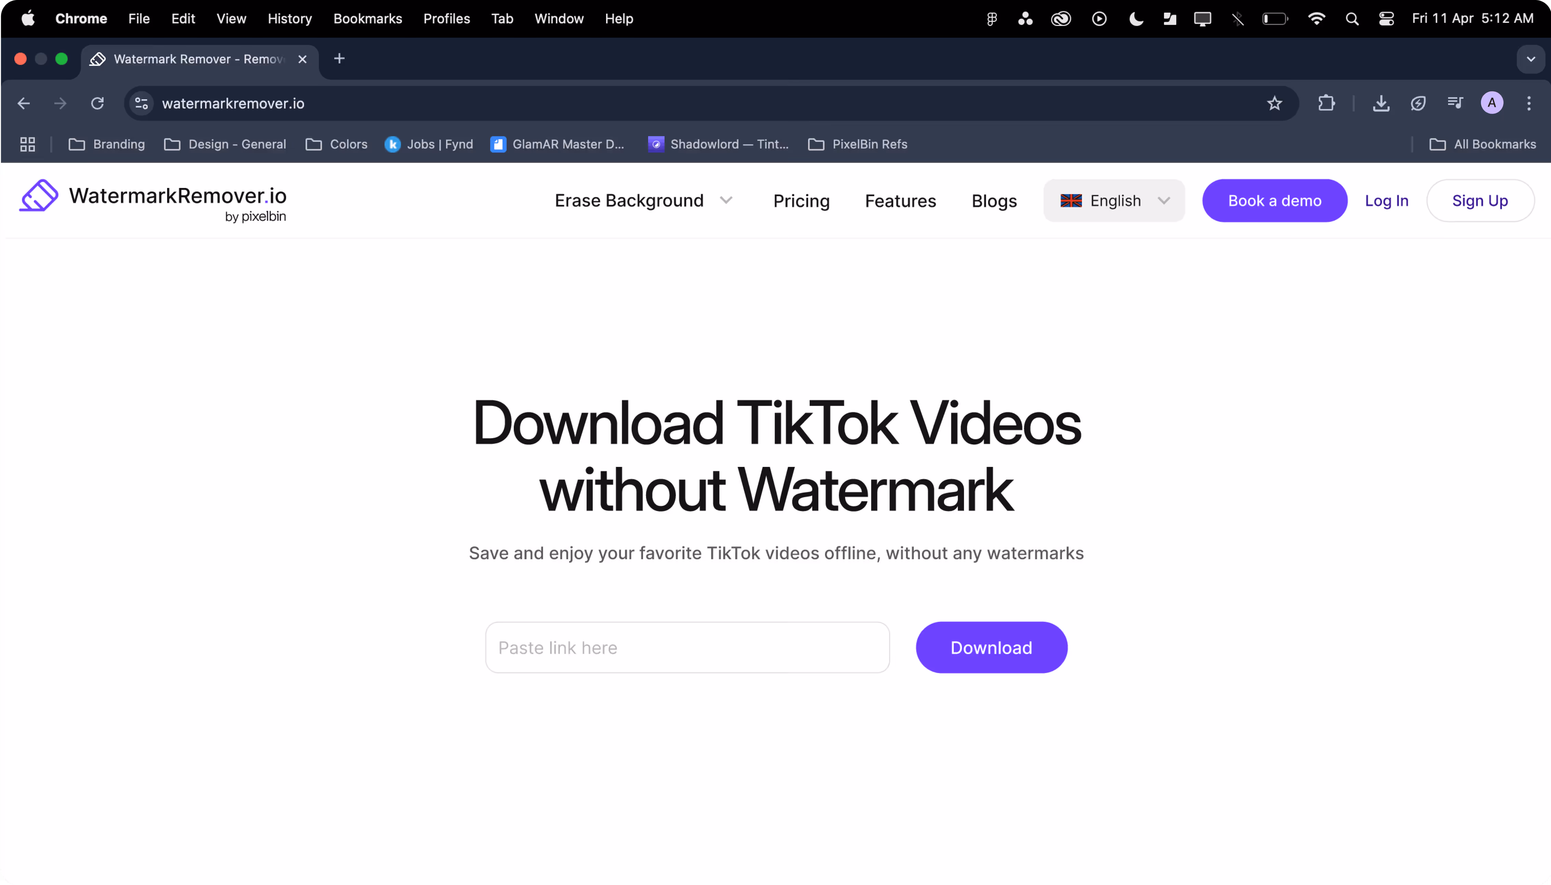The height and width of the screenshot is (885, 1551).
Task: Reload the current page
Action: tap(97, 103)
